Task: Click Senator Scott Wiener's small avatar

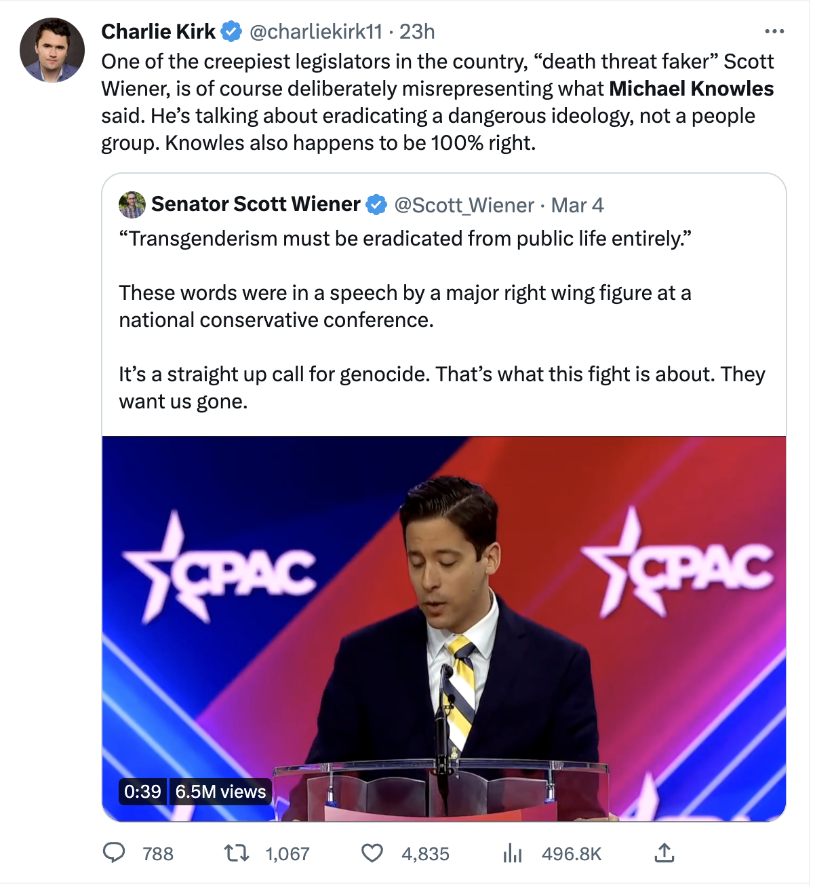Action: (132, 205)
